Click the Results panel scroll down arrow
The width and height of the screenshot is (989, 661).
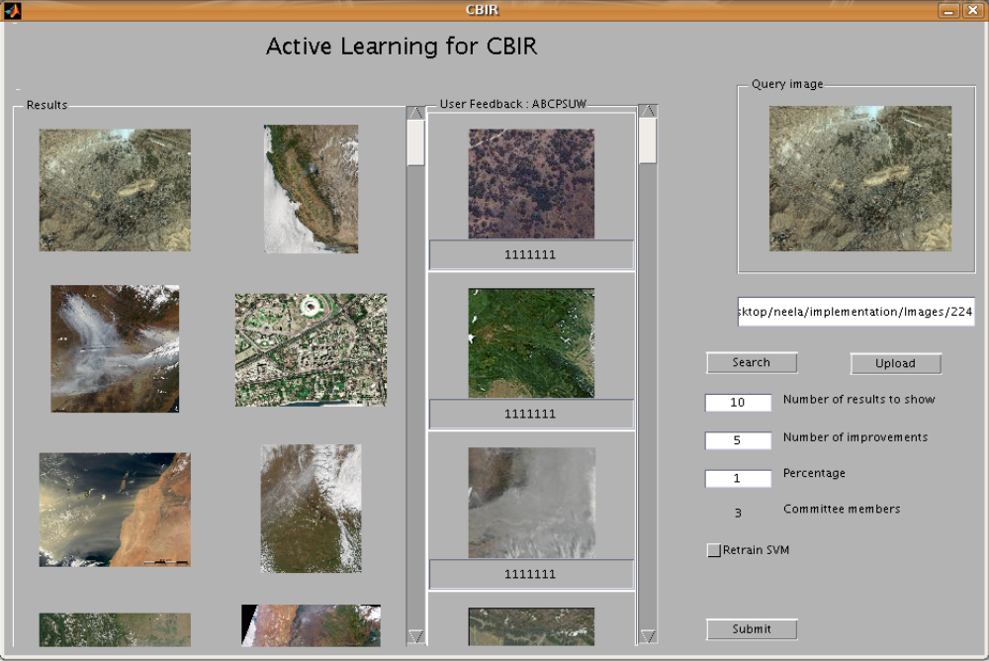coord(415,635)
